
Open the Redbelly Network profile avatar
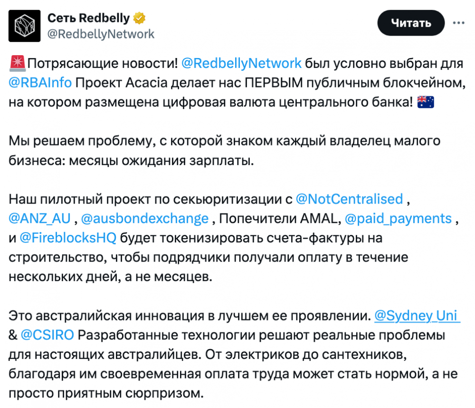tap(25, 26)
